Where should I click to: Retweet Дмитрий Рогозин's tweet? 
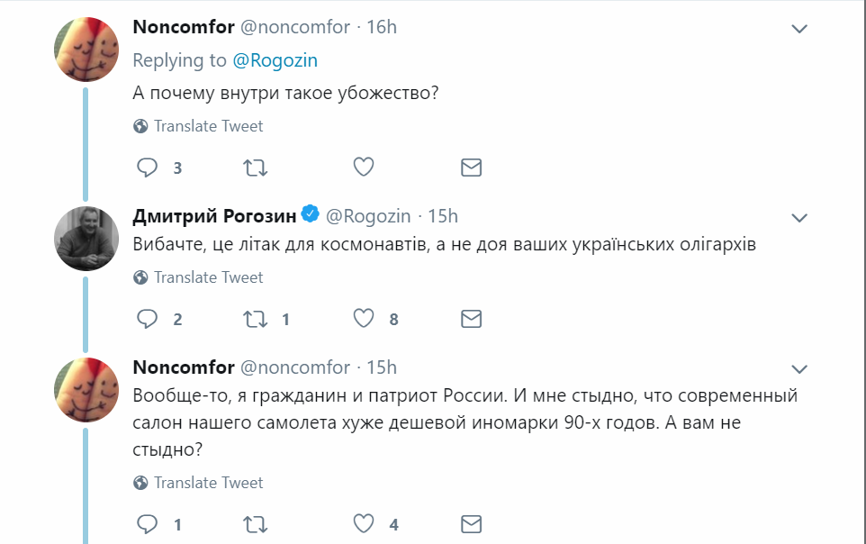click(x=255, y=319)
